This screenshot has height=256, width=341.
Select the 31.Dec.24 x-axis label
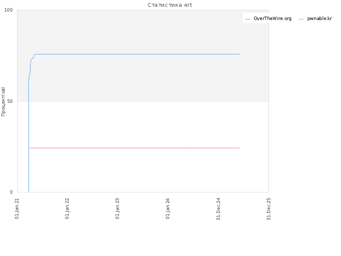point(218,209)
